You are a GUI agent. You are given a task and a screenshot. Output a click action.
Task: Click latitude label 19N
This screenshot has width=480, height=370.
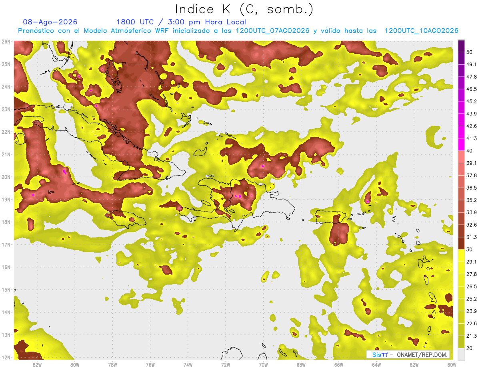tap(6, 200)
